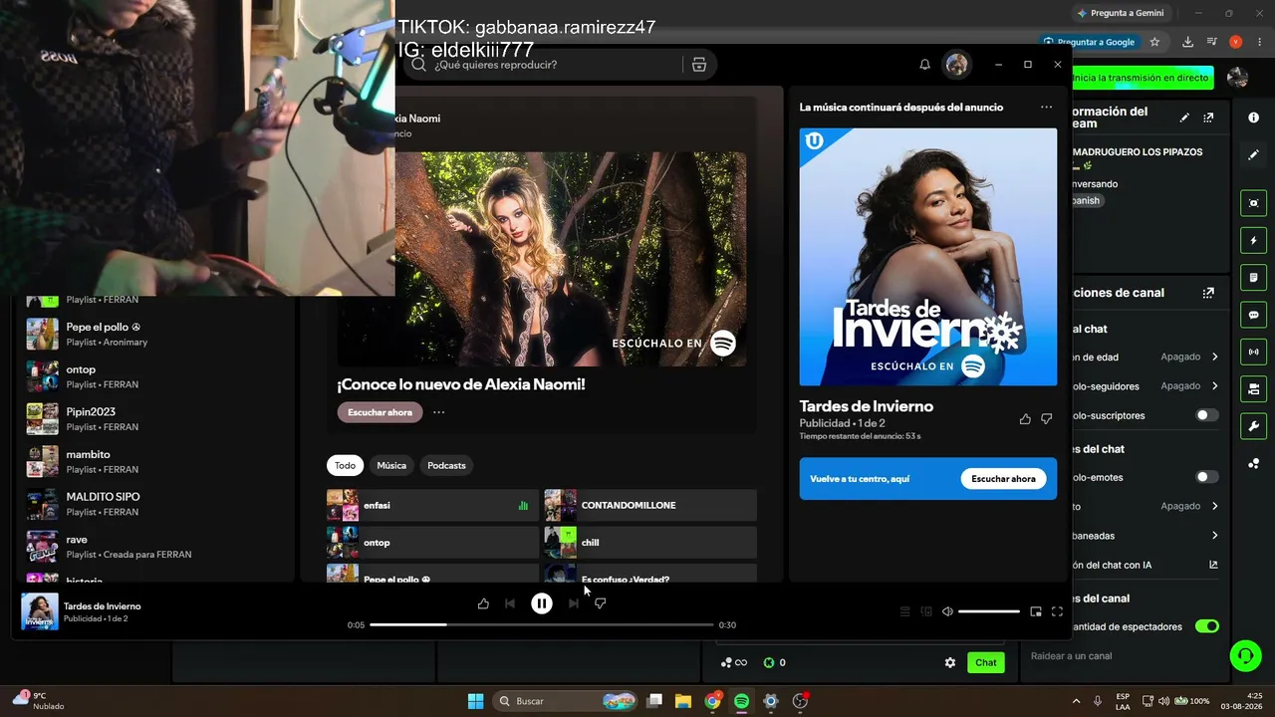Viewport: 1275px width, 717px height.
Task: Open the Kick support headset button
Action: tap(1245, 655)
